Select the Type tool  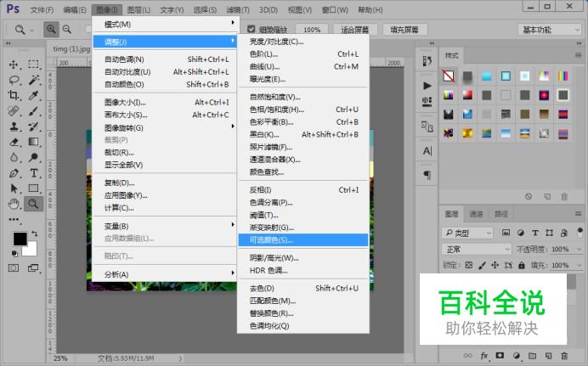[x=33, y=173]
